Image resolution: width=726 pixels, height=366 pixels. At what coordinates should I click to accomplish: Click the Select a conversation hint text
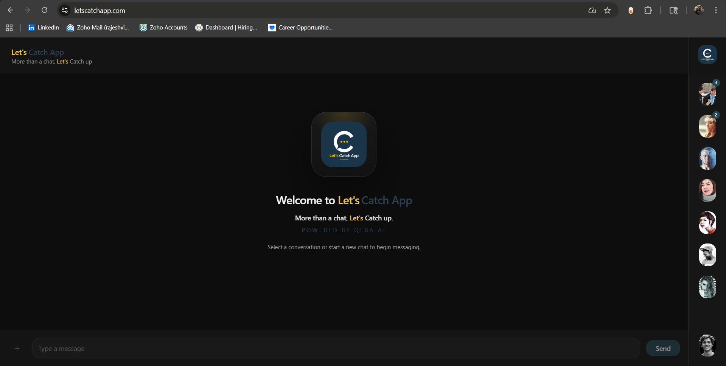pyautogui.click(x=344, y=247)
